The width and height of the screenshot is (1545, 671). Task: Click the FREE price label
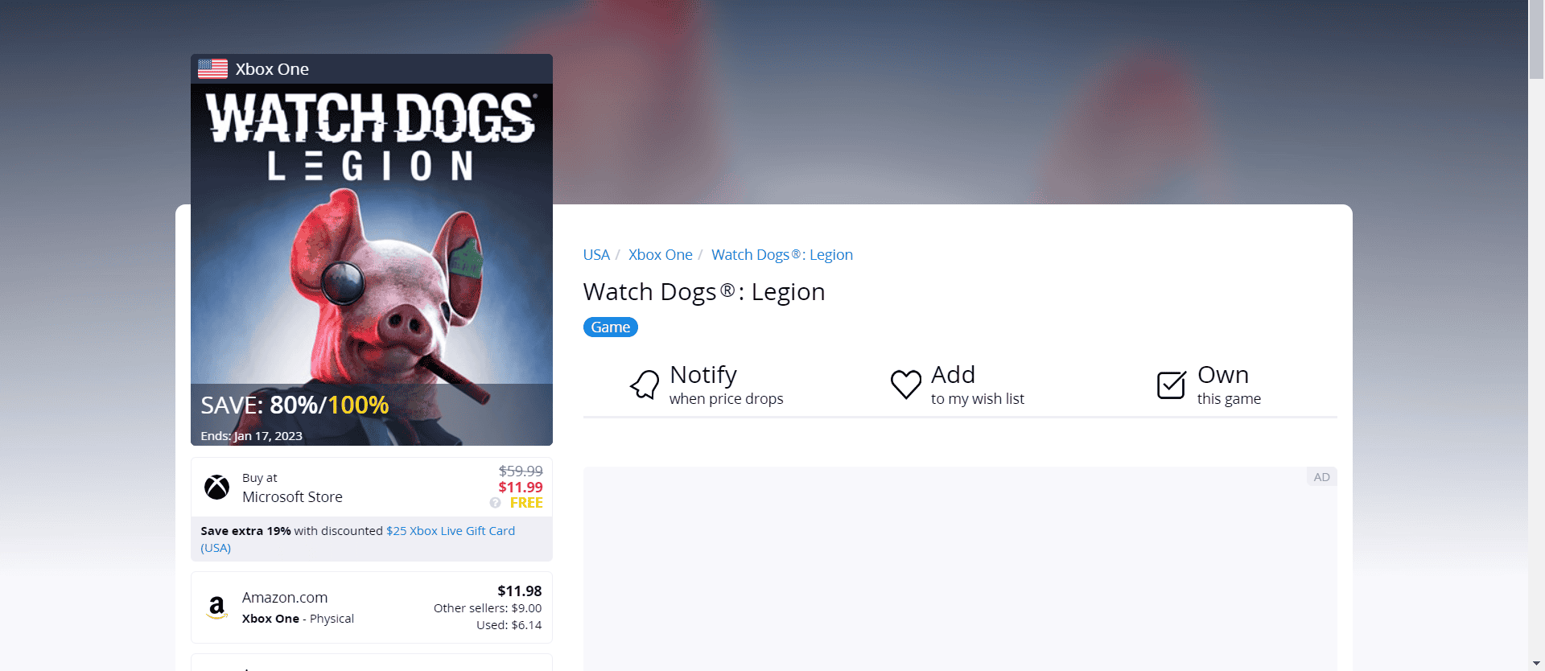[x=526, y=503]
